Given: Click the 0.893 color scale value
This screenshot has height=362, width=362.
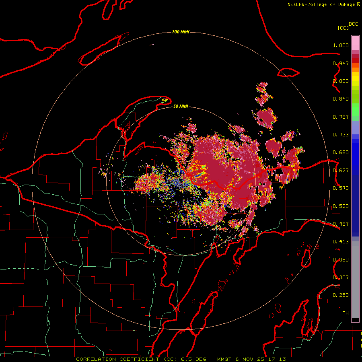Looking at the screenshot, I should point(341,81).
